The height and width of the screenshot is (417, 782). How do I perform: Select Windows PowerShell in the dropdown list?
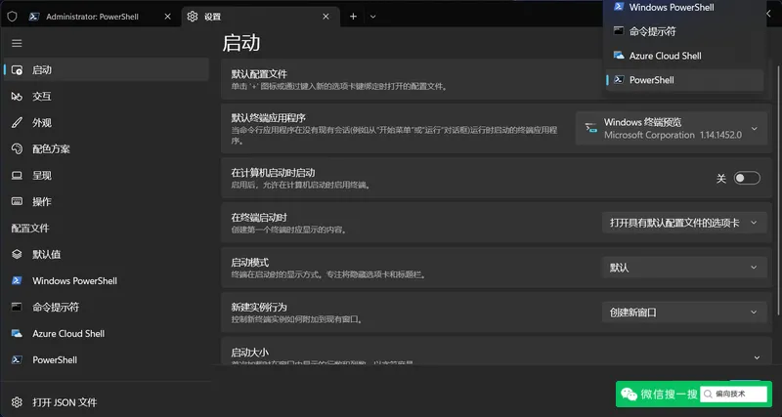tap(684, 7)
